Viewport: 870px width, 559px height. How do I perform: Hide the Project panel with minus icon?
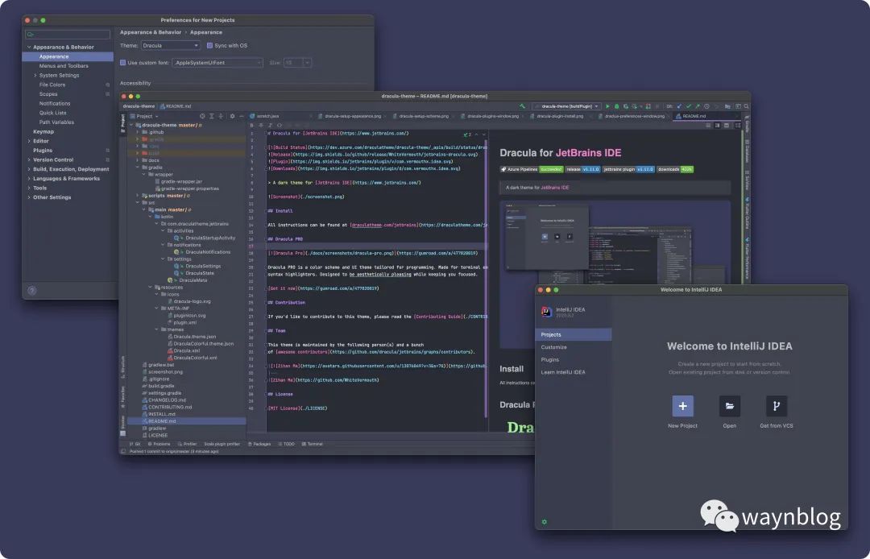[242, 116]
